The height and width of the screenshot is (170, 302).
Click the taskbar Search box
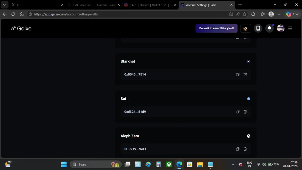coord(96,165)
